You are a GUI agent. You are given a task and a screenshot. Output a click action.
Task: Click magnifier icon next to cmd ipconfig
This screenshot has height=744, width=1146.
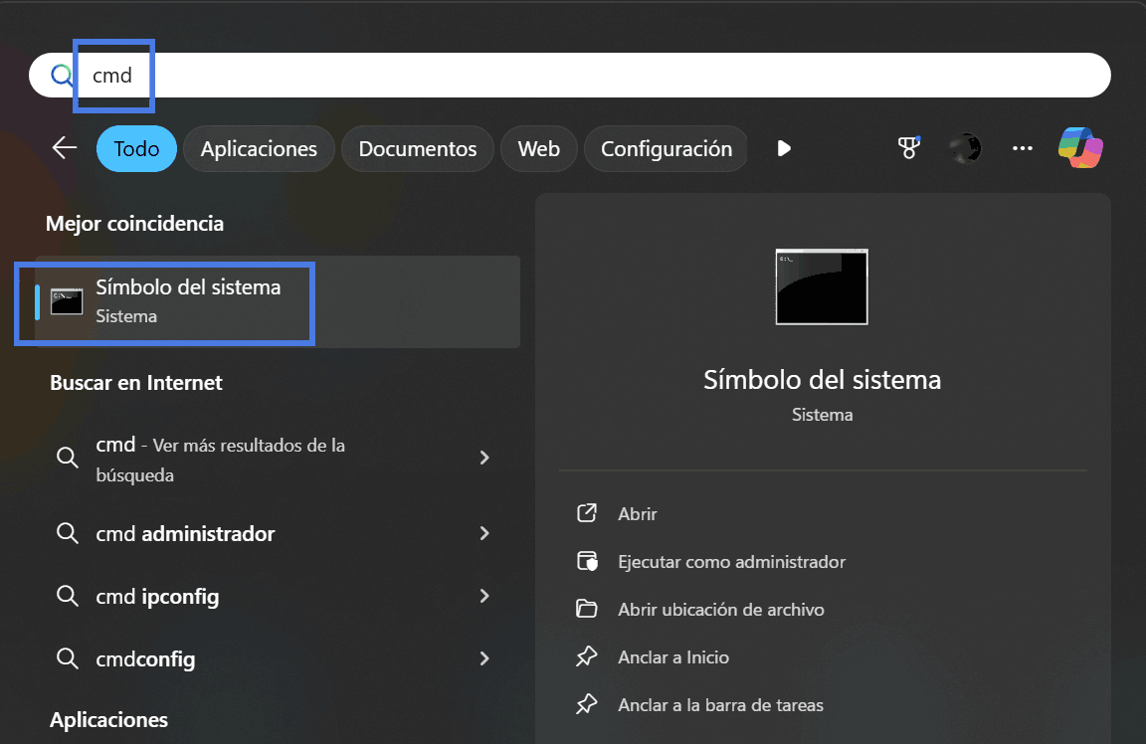(x=68, y=596)
